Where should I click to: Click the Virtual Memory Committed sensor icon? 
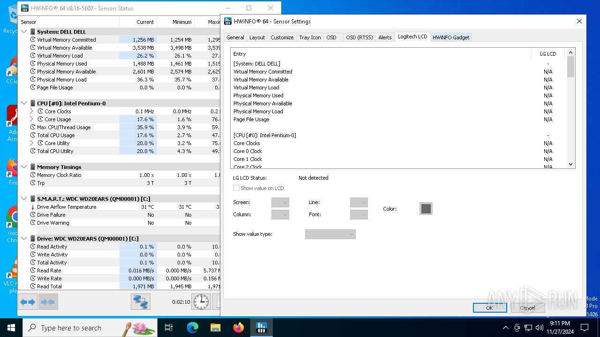click(x=33, y=40)
